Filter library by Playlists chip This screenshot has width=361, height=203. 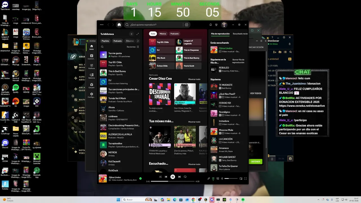point(105,41)
